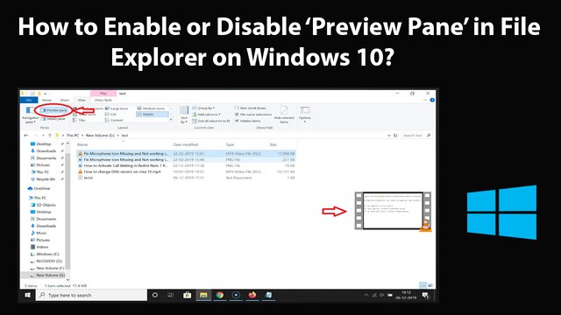The height and width of the screenshot is (315, 561).
Task: Select the 'Fix Microphone Icon Missing' PNG file
Action: pyautogui.click(x=186, y=159)
